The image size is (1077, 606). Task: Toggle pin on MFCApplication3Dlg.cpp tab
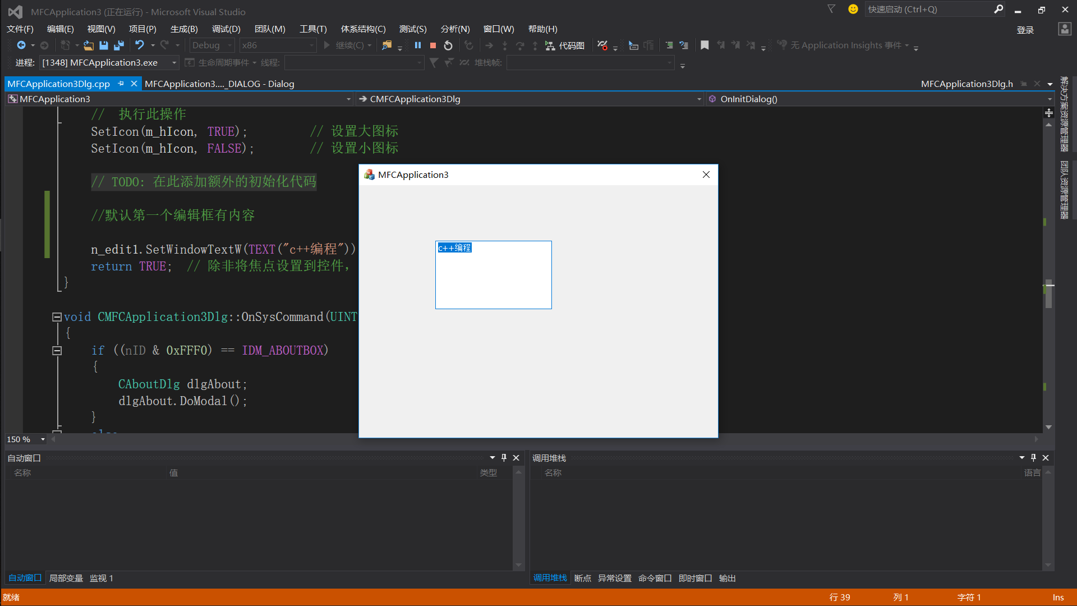tap(121, 84)
